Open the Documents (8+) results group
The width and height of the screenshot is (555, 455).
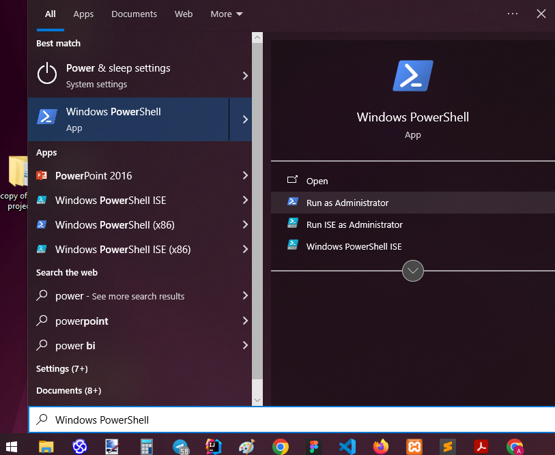point(69,391)
